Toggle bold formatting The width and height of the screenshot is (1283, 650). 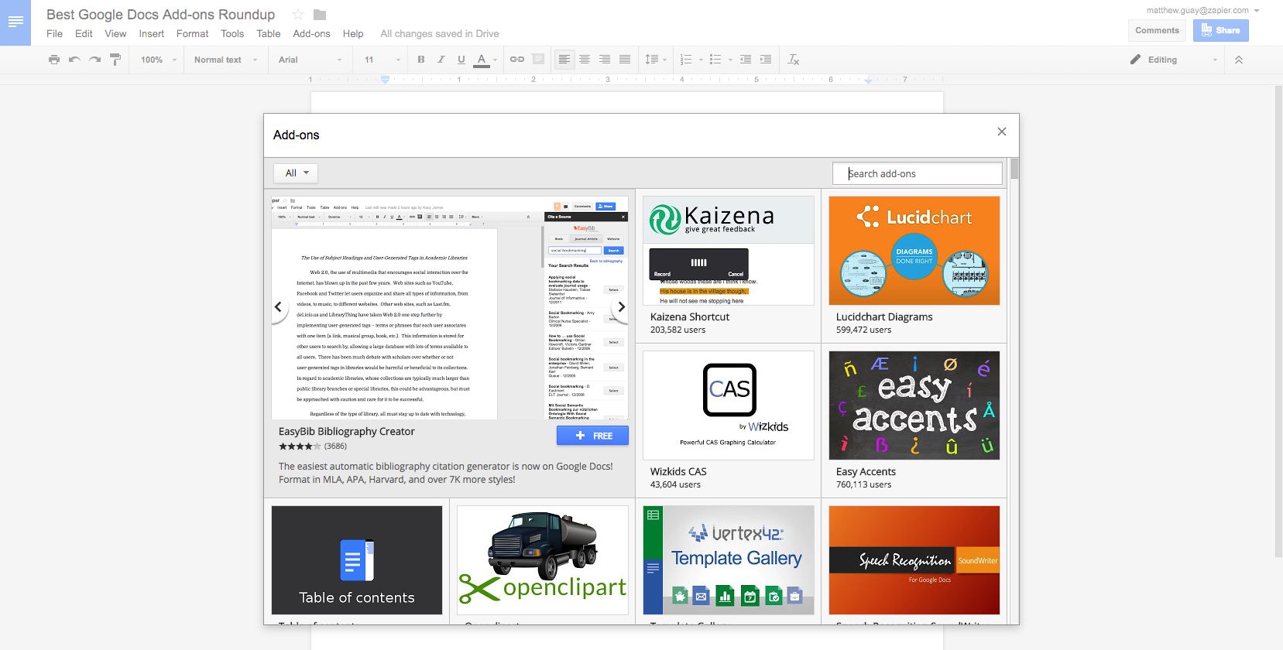(x=421, y=60)
